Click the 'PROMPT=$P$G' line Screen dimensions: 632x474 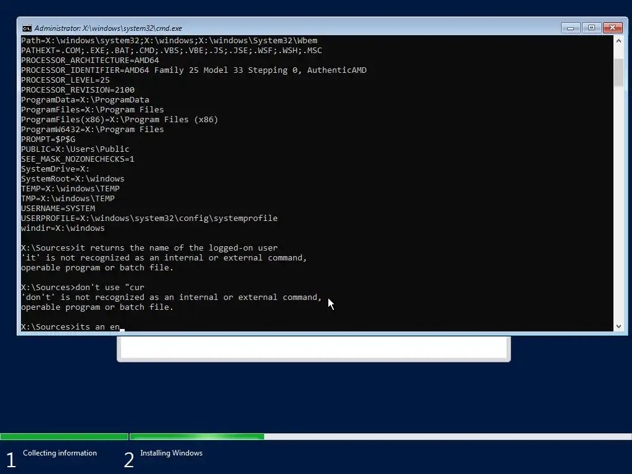pyautogui.click(x=48, y=139)
